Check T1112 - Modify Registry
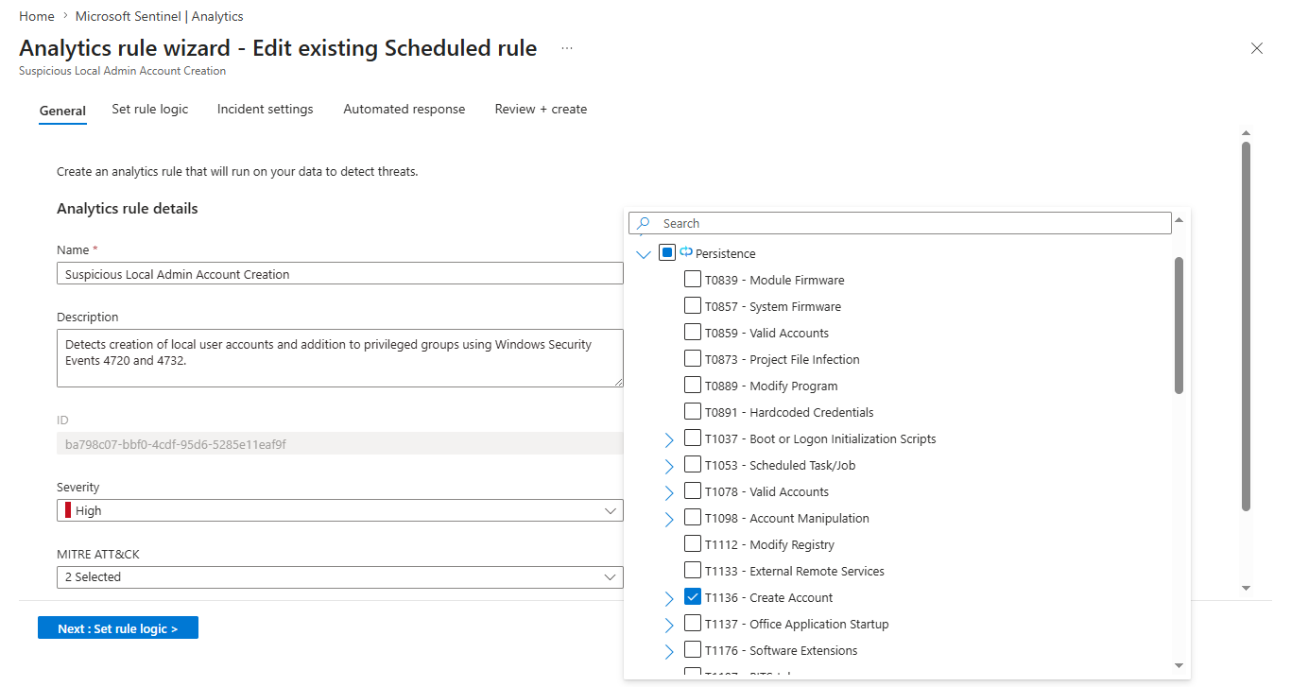 (x=693, y=543)
